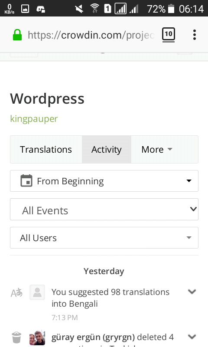Tap the Discord notification icon in status bar
This screenshot has height=347, width=208.
(41, 9)
